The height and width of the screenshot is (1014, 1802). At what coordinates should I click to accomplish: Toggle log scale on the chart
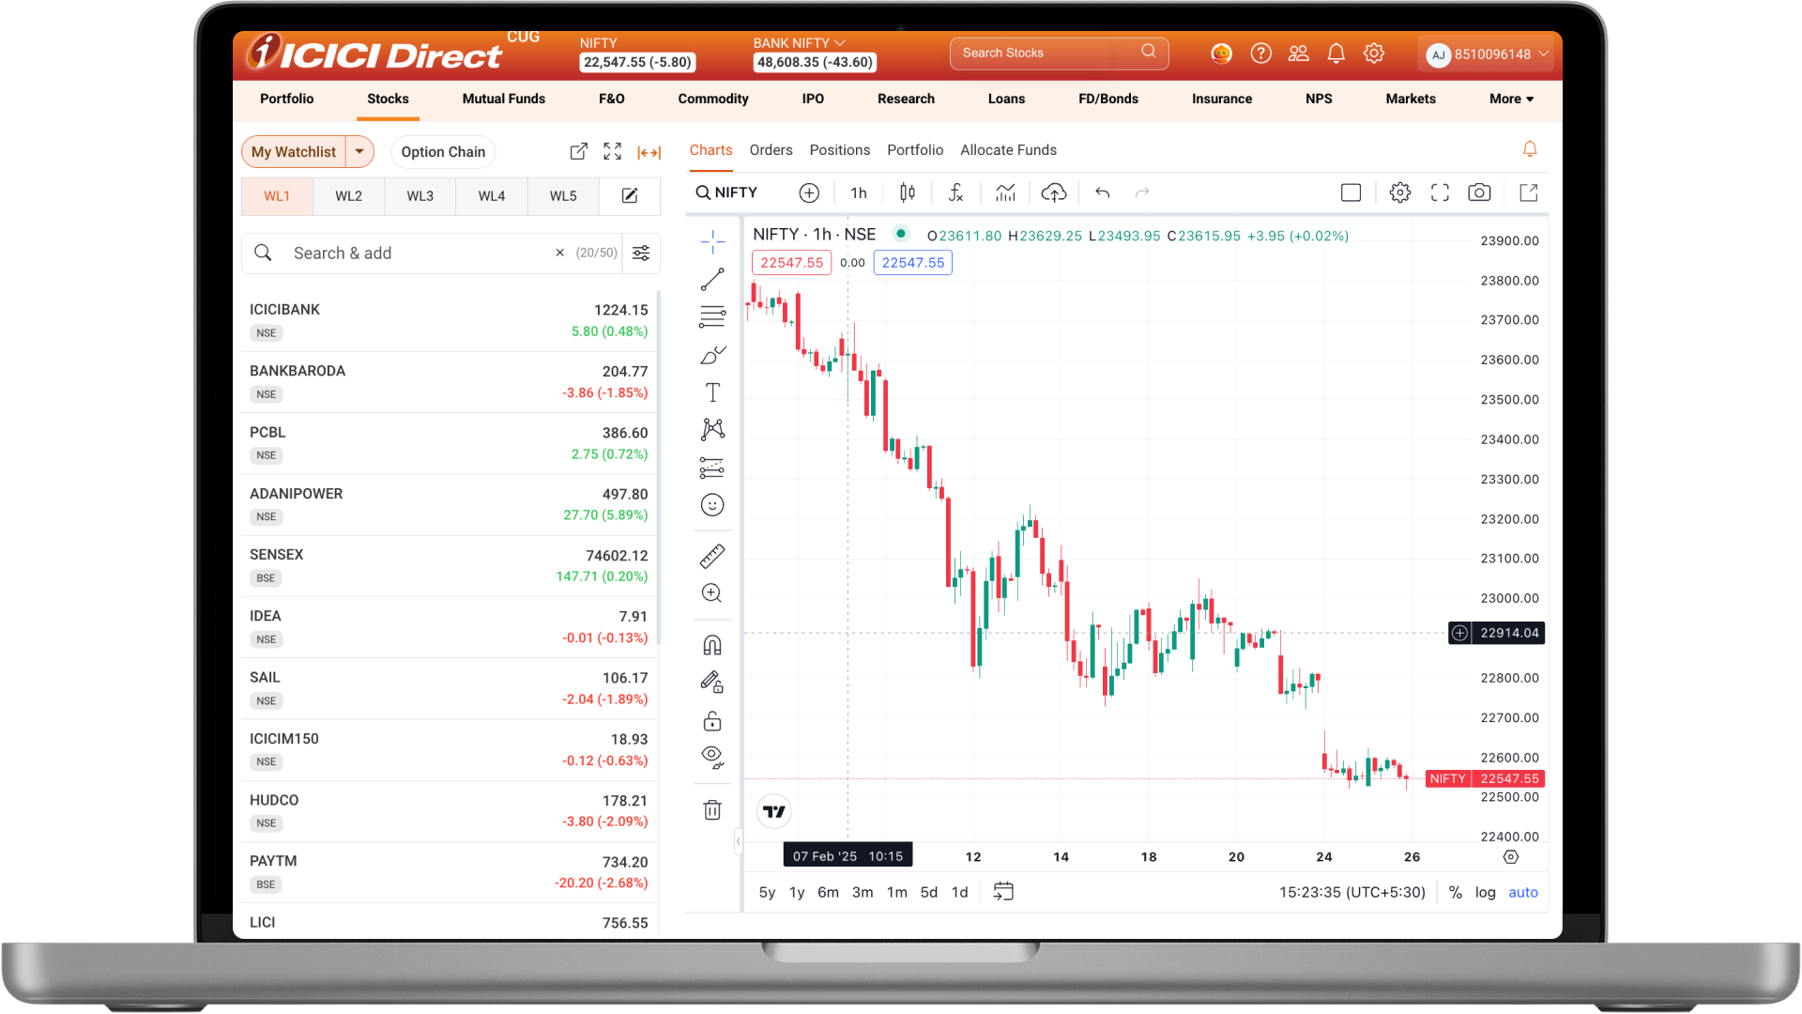pyautogui.click(x=1485, y=892)
